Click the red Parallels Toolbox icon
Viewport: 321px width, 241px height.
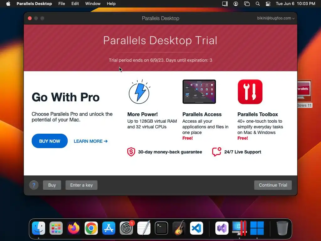click(x=250, y=92)
